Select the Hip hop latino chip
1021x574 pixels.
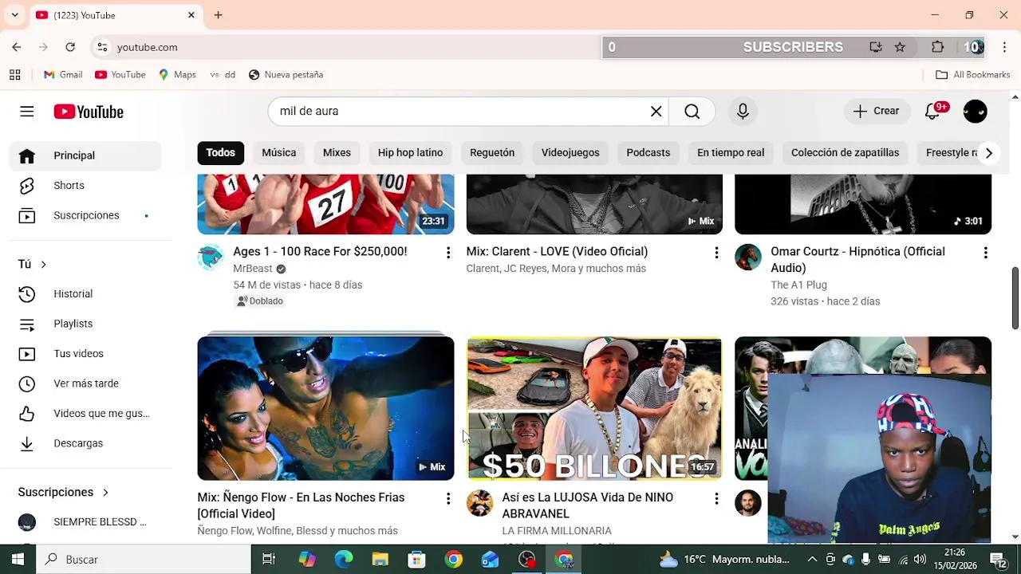pos(410,153)
